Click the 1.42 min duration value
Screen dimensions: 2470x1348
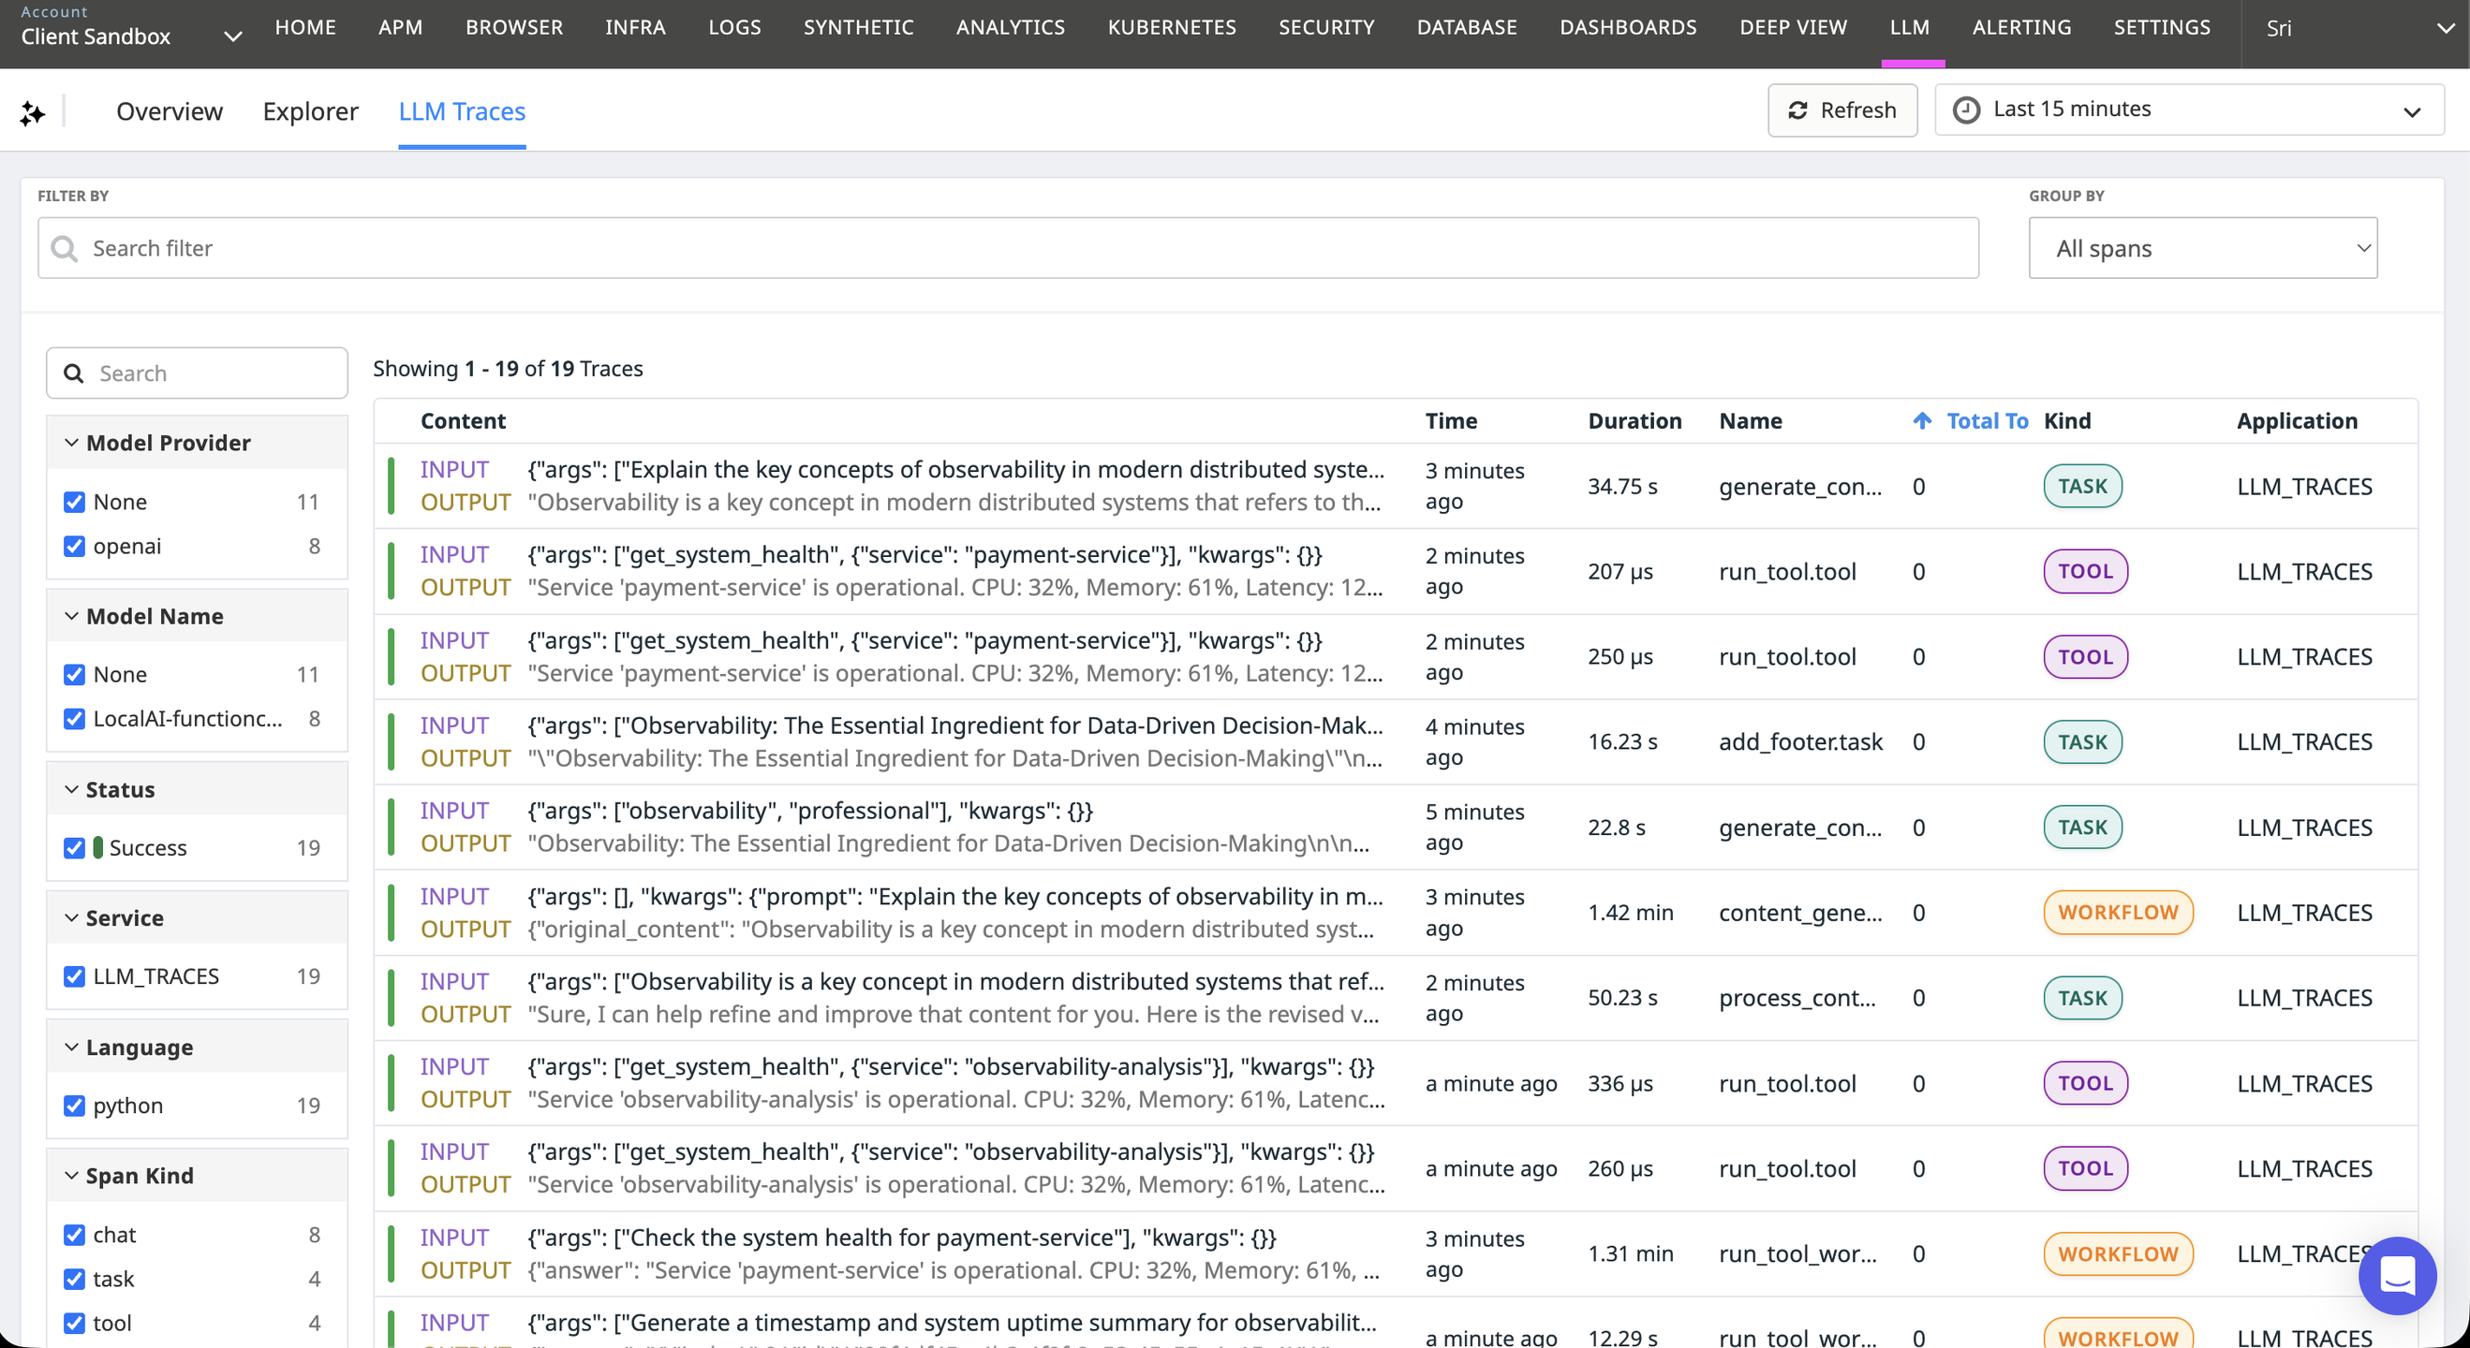tap(1630, 913)
